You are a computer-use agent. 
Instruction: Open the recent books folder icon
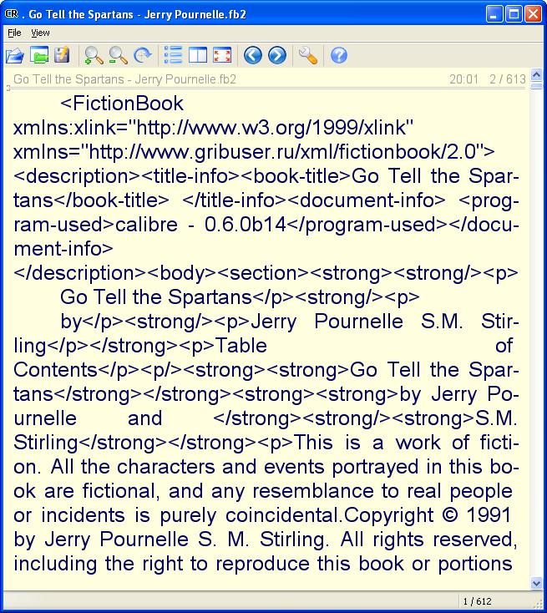pyautogui.click(x=39, y=55)
